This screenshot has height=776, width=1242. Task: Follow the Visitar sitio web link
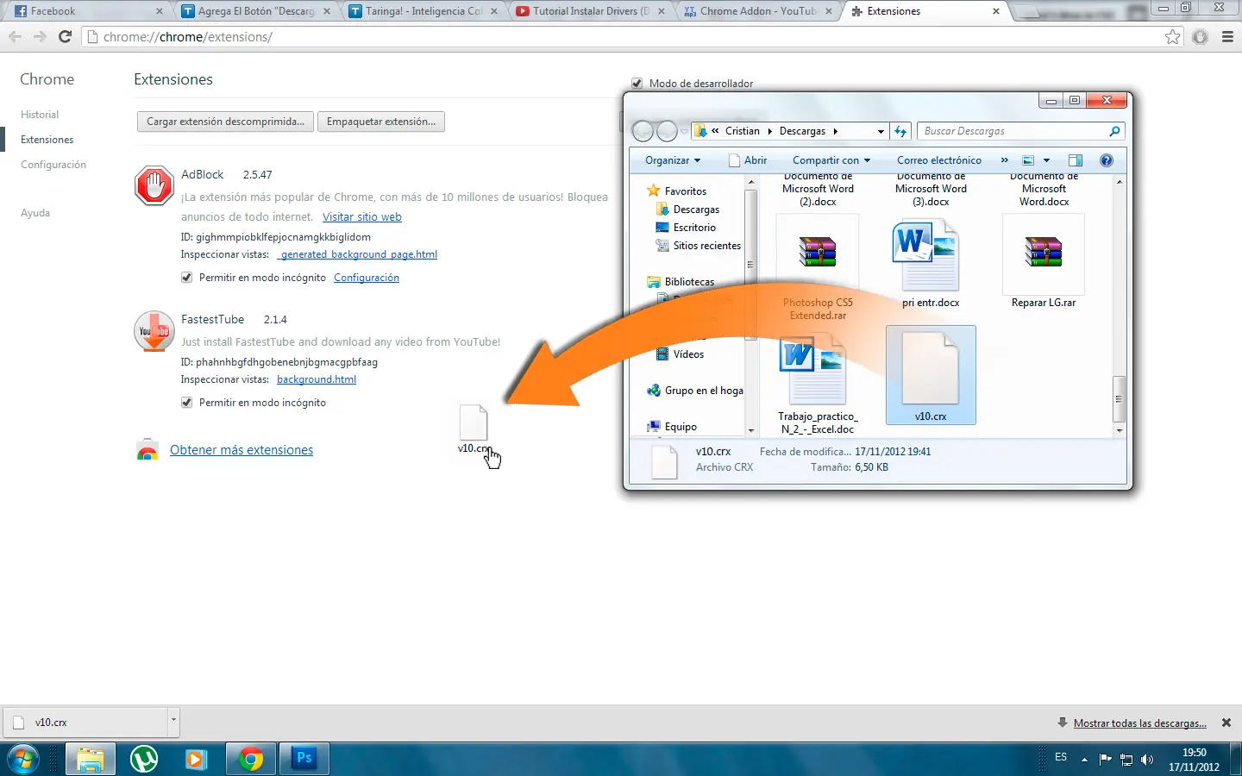[362, 217]
